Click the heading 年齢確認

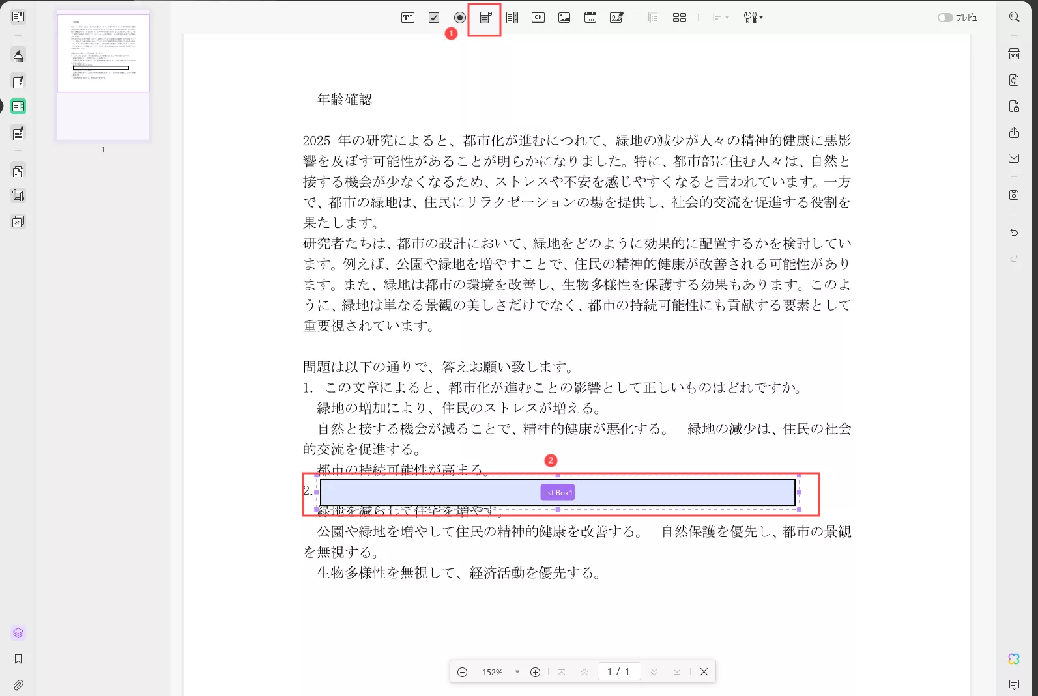[345, 99]
